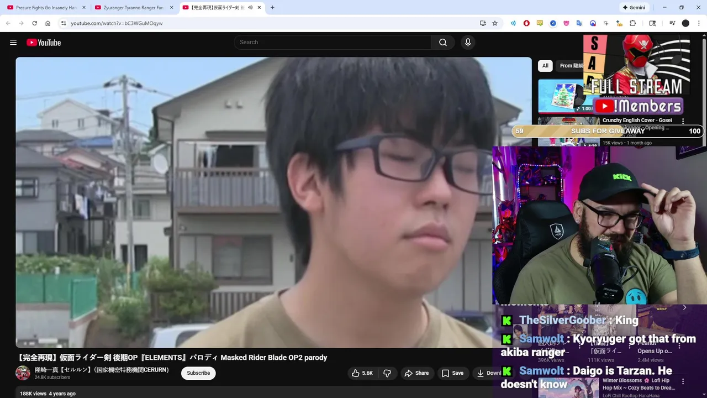Start voice search with the microphone icon
Image resolution: width=707 pixels, height=398 pixels.
pos(468,43)
